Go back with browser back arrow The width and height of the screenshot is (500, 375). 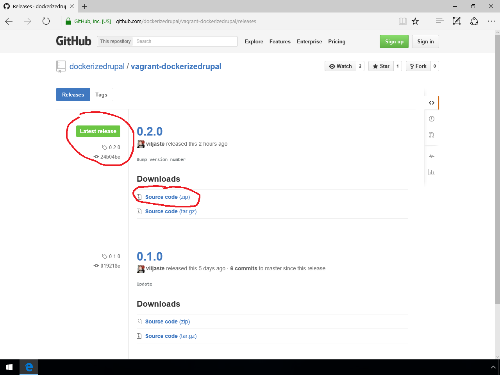[x=9, y=21]
